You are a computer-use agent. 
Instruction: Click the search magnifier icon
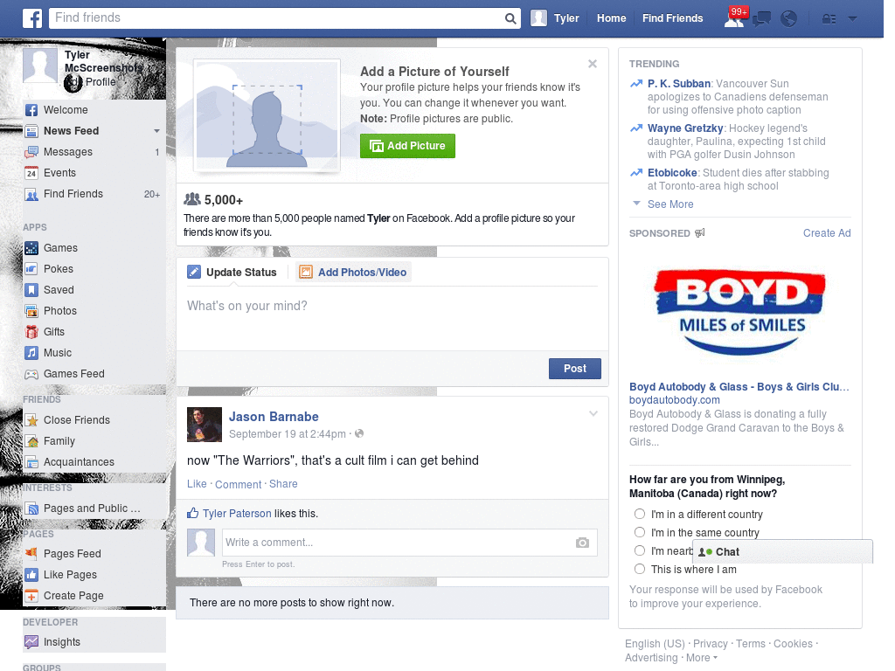[x=510, y=18]
